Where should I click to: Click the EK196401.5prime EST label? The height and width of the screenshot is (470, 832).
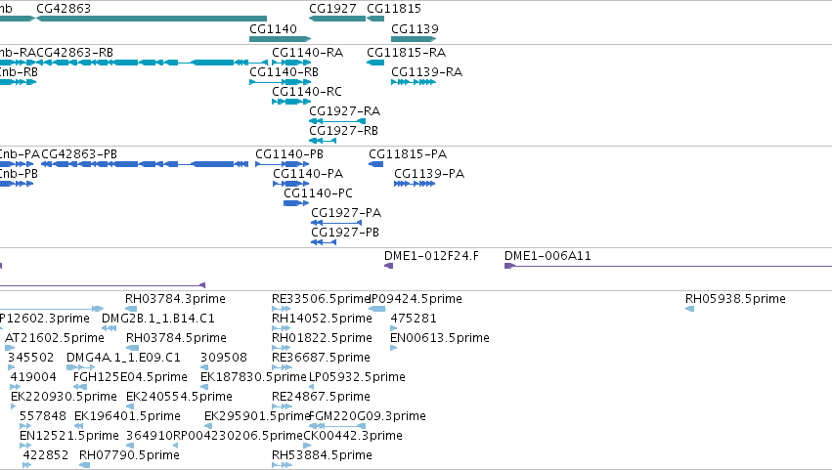(x=127, y=417)
